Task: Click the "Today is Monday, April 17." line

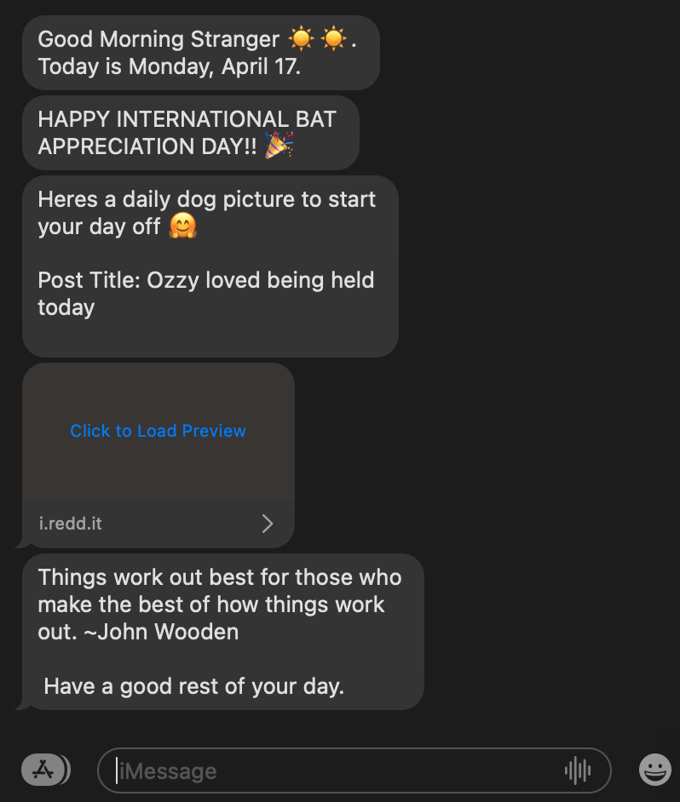Action: click(169, 66)
